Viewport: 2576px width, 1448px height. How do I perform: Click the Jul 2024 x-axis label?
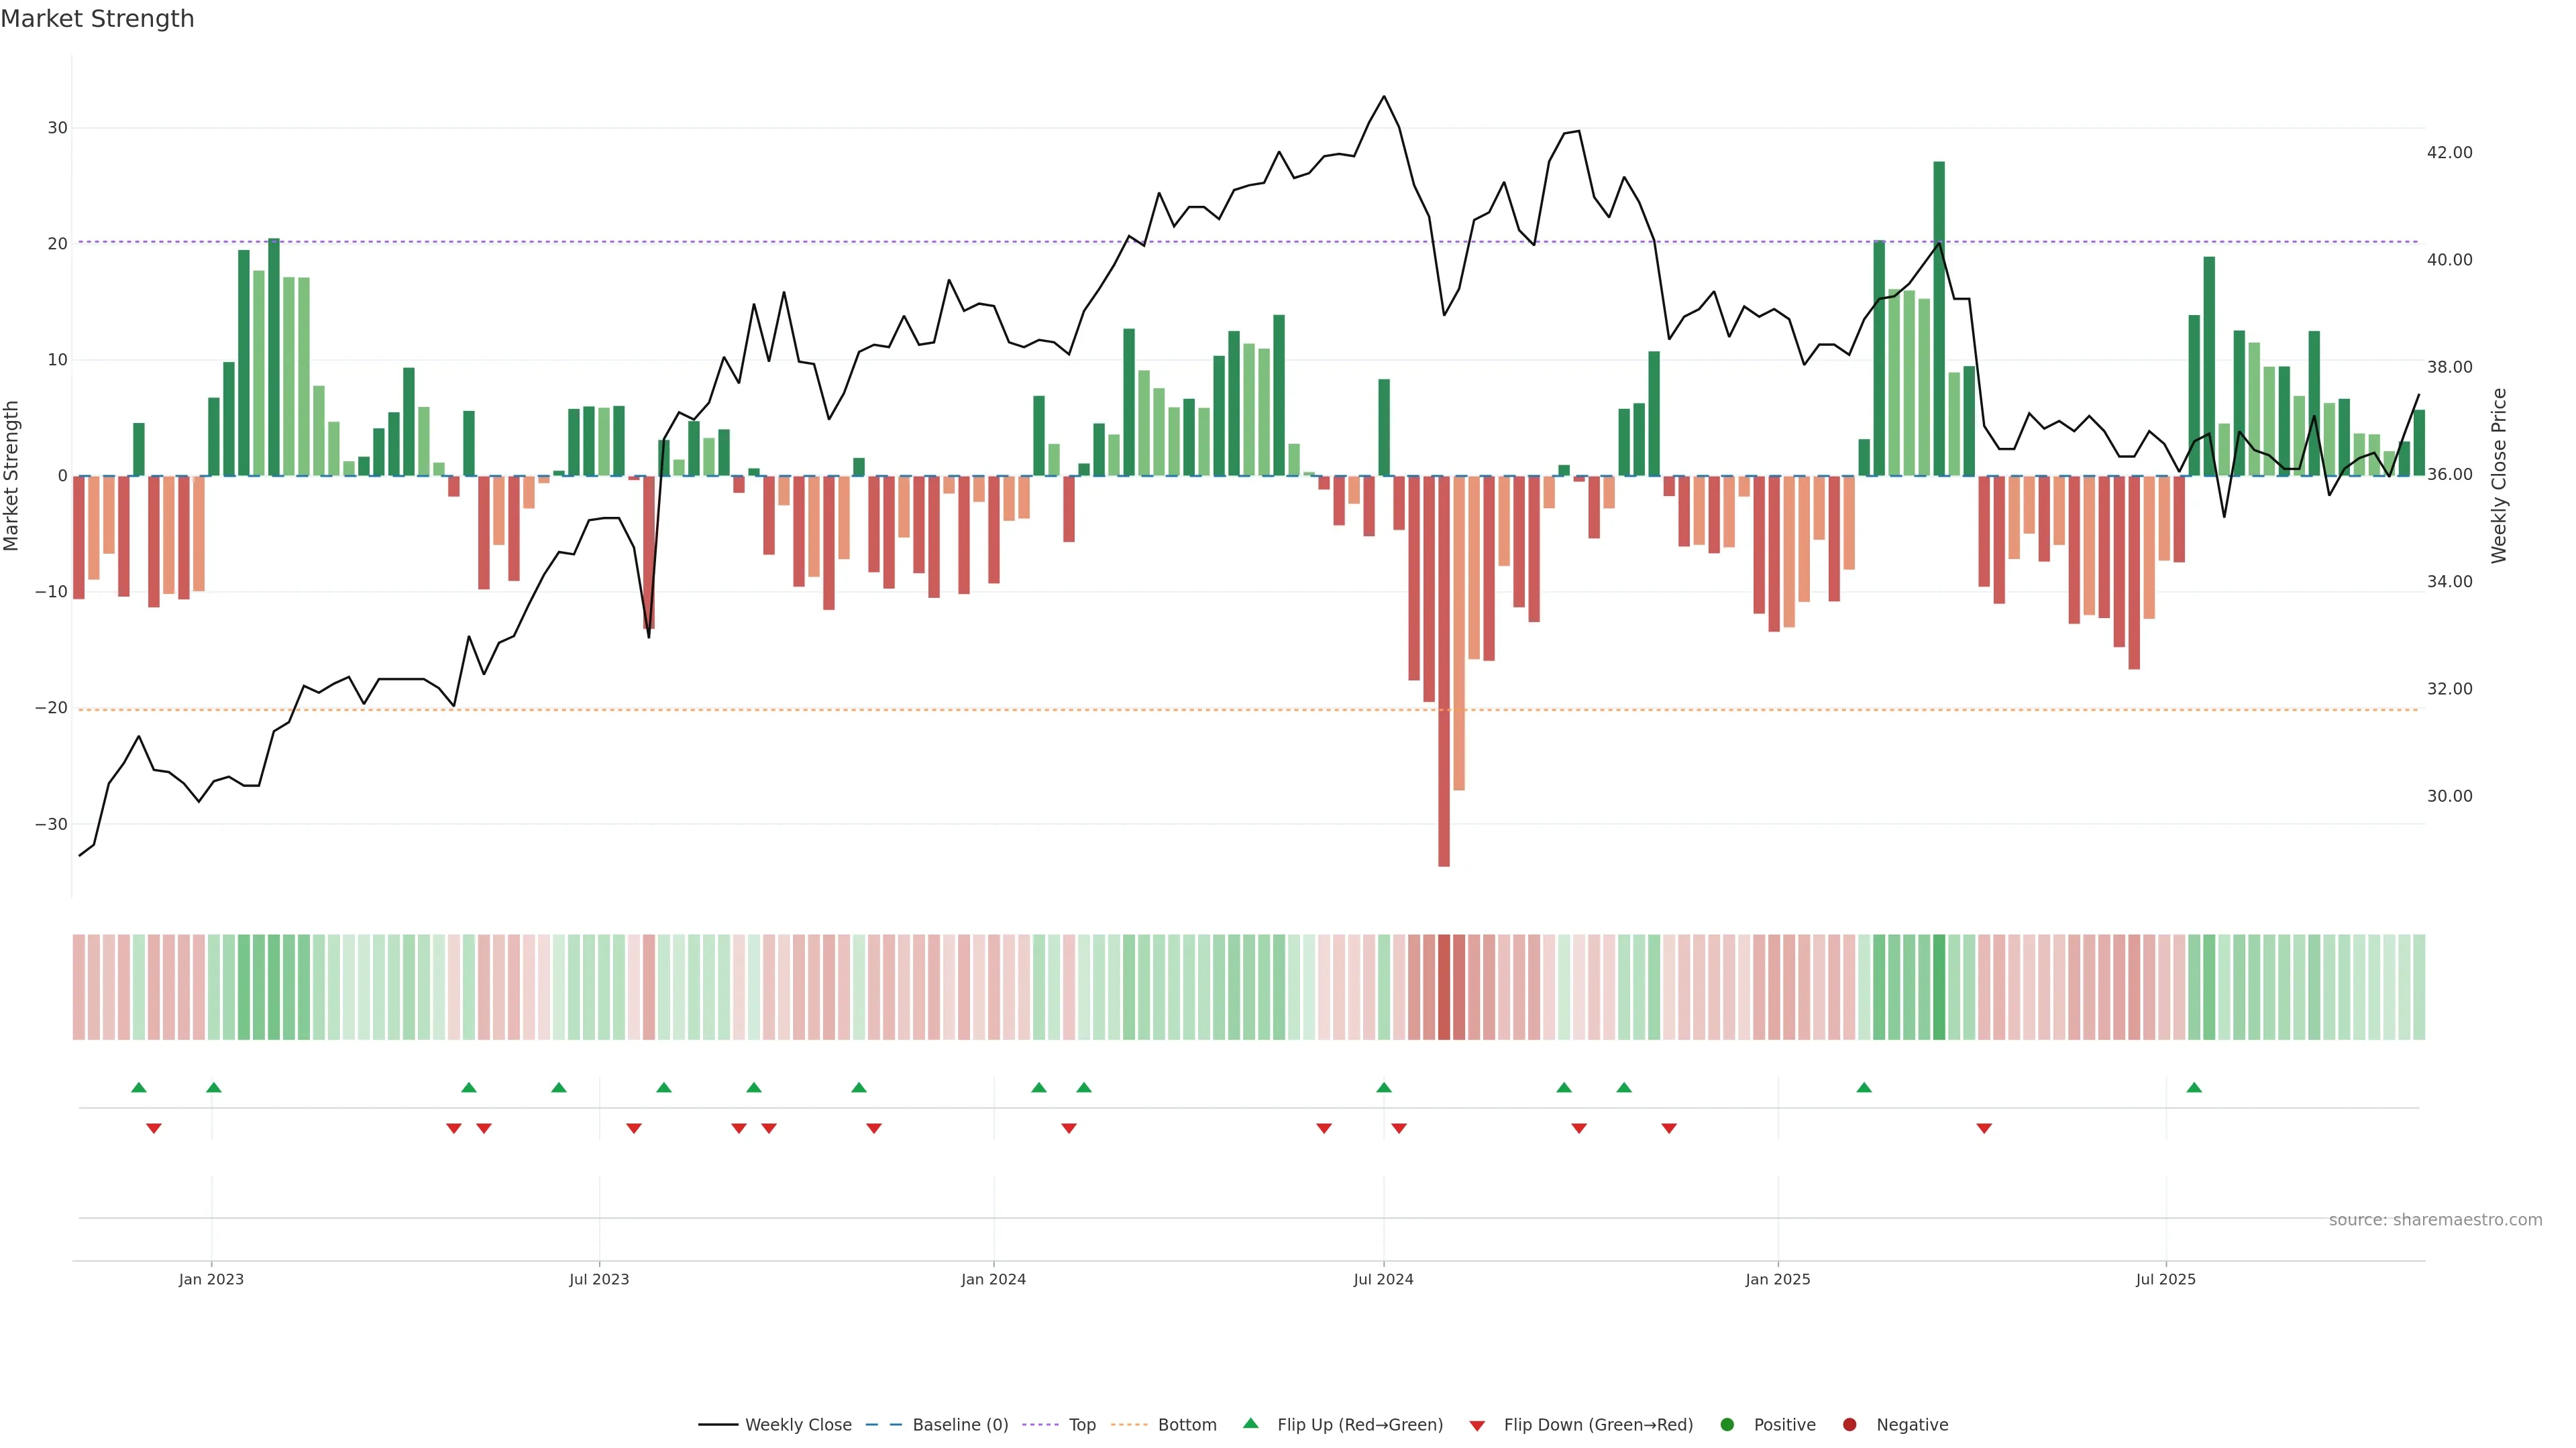pos(1383,1279)
